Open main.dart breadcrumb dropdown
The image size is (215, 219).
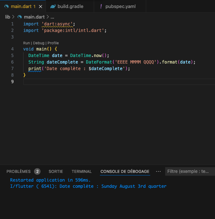tap(34, 17)
